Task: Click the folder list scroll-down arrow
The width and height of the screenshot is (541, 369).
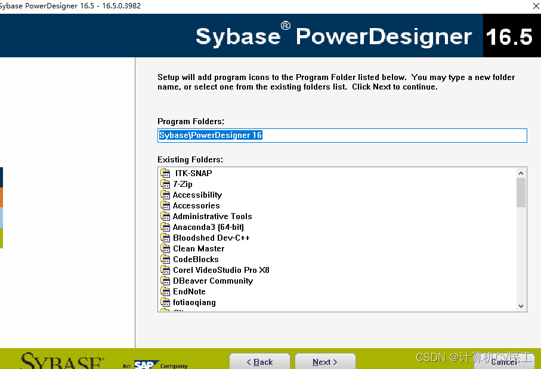Action: 521,306
